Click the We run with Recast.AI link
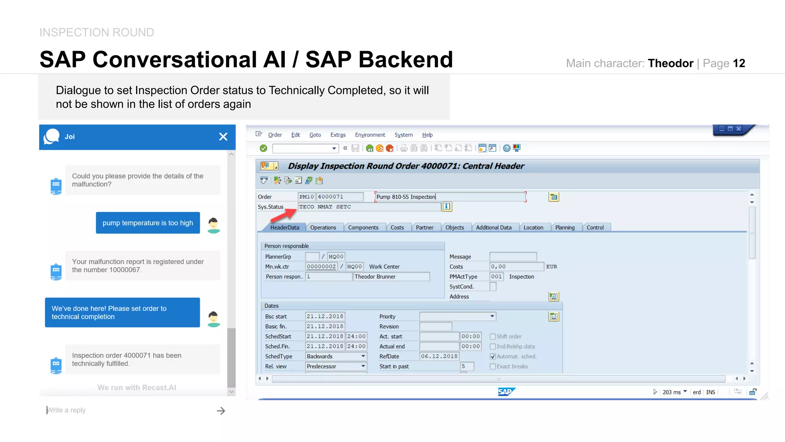Viewport: 785px width, 442px height. point(137,388)
